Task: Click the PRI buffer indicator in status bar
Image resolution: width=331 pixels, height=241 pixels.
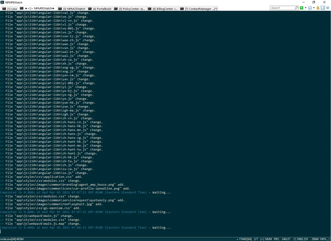Action: tap(277, 239)
